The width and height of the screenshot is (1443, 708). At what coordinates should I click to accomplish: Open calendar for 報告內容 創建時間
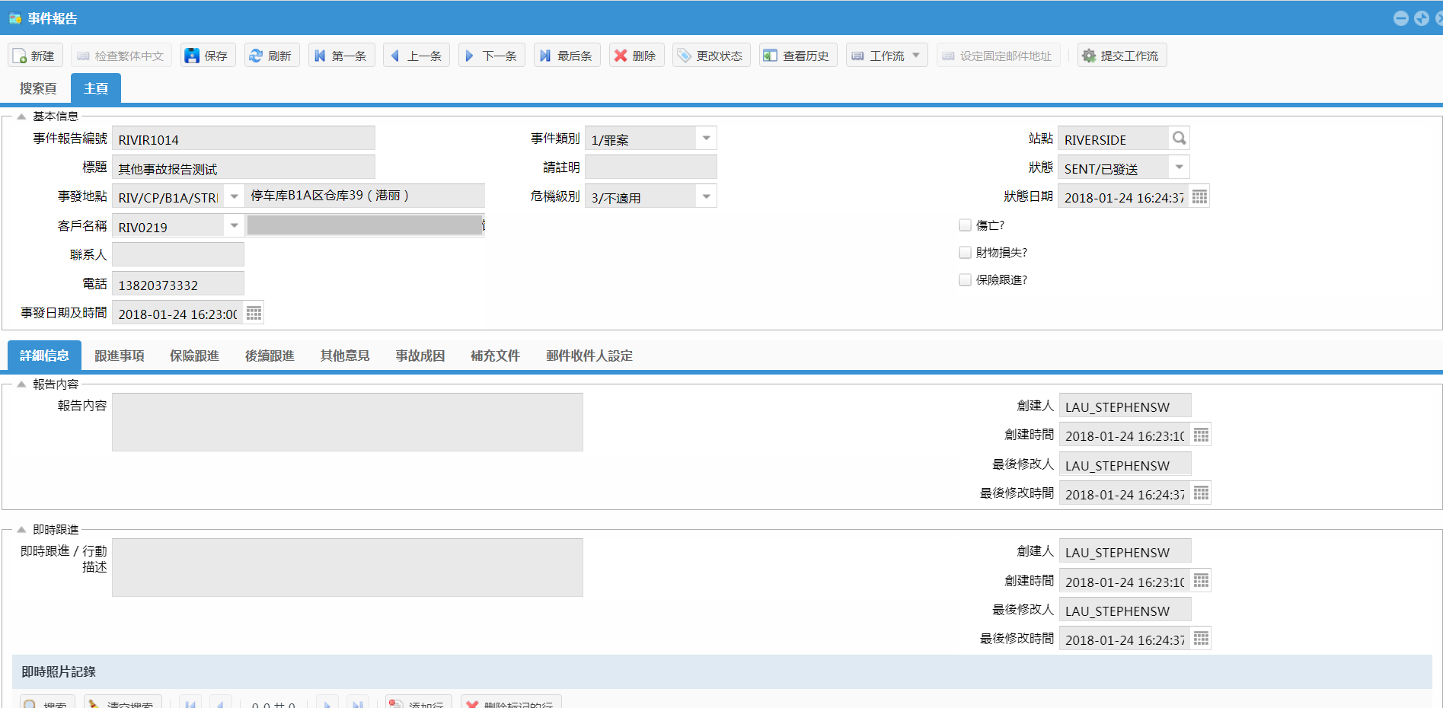[1201, 435]
